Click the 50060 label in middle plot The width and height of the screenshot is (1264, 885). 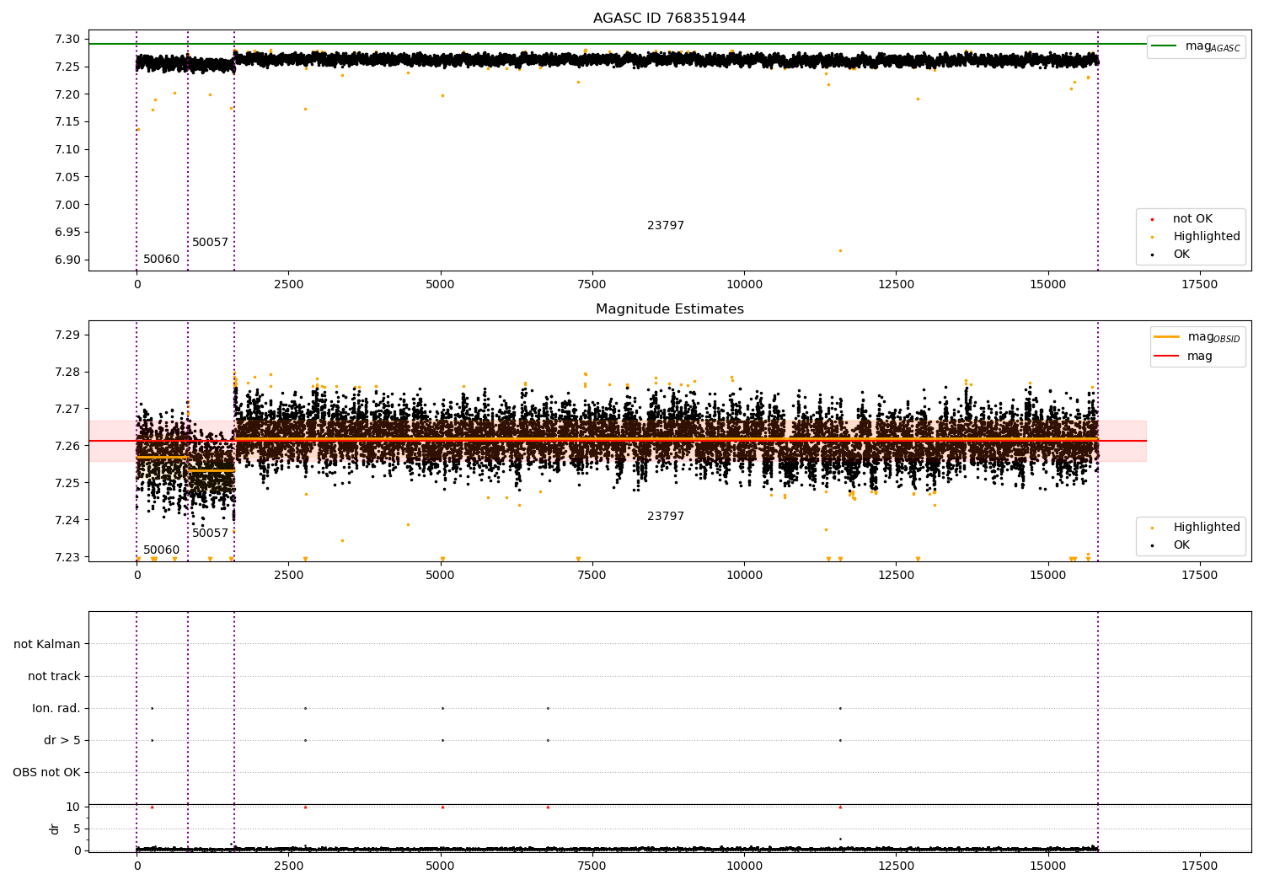(x=161, y=550)
